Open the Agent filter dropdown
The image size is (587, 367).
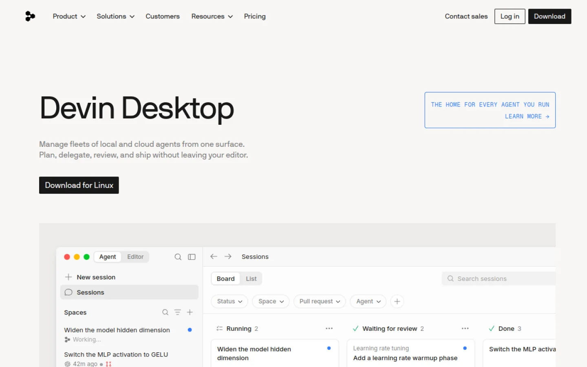368,301
